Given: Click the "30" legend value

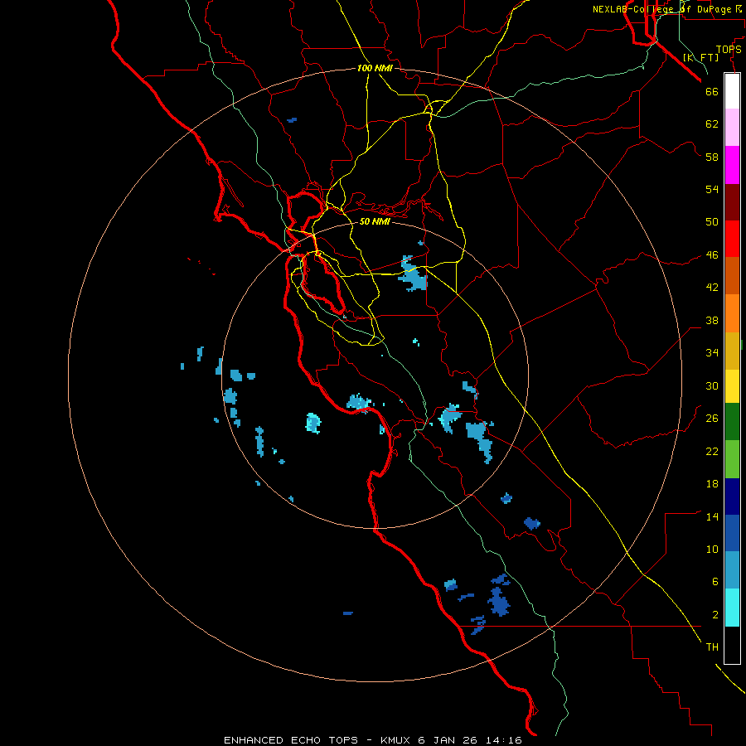Looking at the screenshot, I should [x=712, y=385].
